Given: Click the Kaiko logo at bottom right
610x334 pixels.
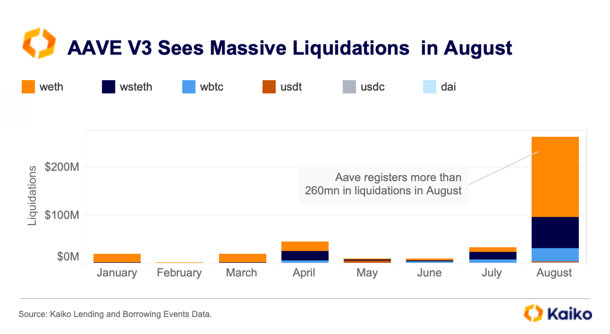Looking at the screenshot, I should point(557,314).
